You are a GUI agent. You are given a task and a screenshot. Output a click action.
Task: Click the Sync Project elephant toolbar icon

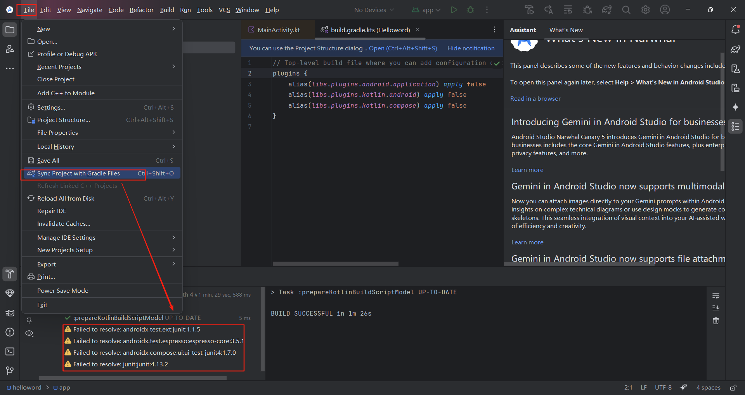tap(606, 10)
